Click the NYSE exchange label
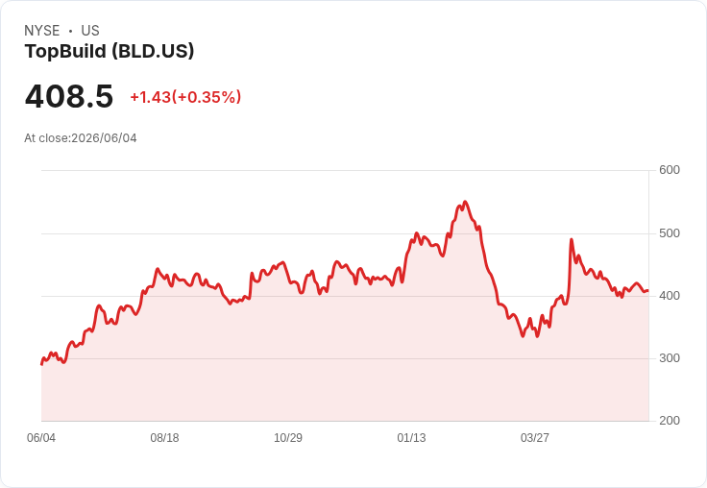Image resolution: width=707 pixels, height=488 pixels. point(42,31)
